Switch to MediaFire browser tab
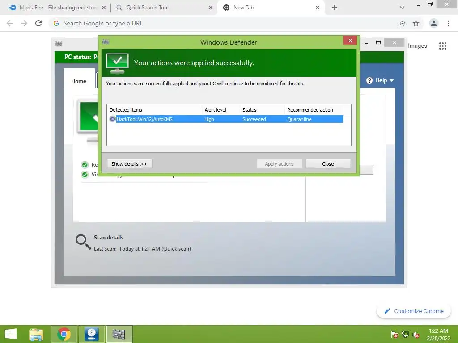The width and height of the screenshot is (458, 343). pyautogui.click(x=58, y=8)
